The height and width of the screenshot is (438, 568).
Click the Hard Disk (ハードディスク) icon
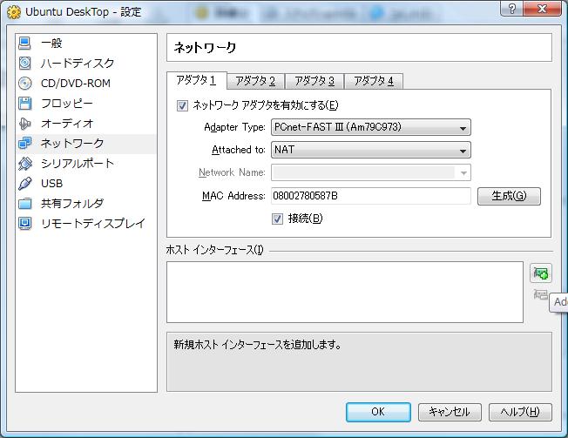tap(24, 63)
